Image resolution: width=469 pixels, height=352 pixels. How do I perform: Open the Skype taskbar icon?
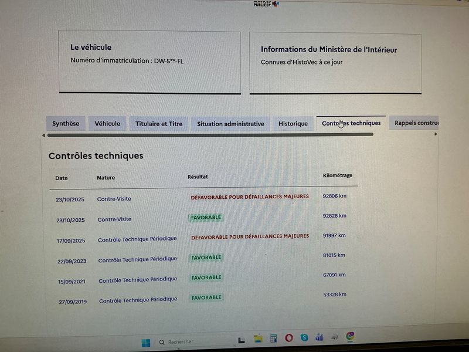click(304, 337)
